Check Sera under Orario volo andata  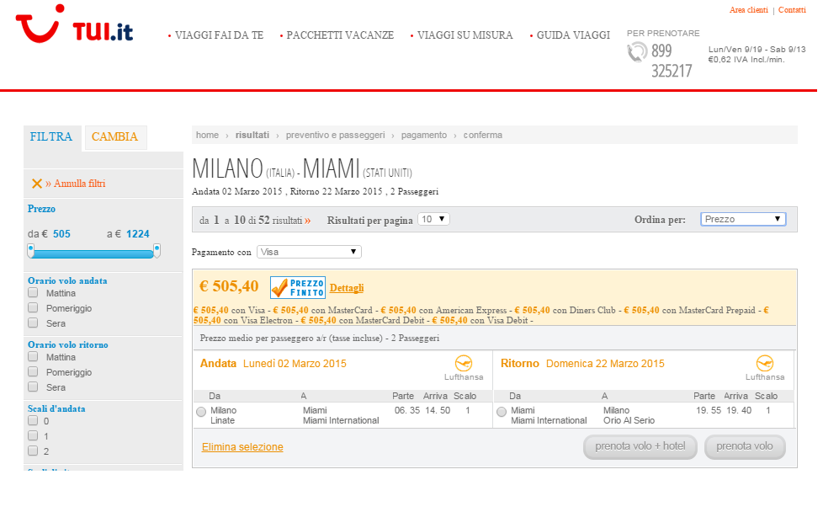33,323
